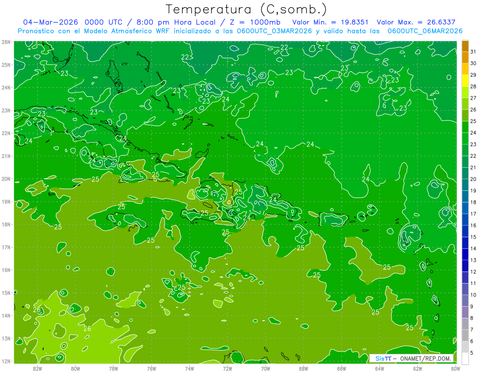Click the '64W' longitude axis label

pos(380,368)
